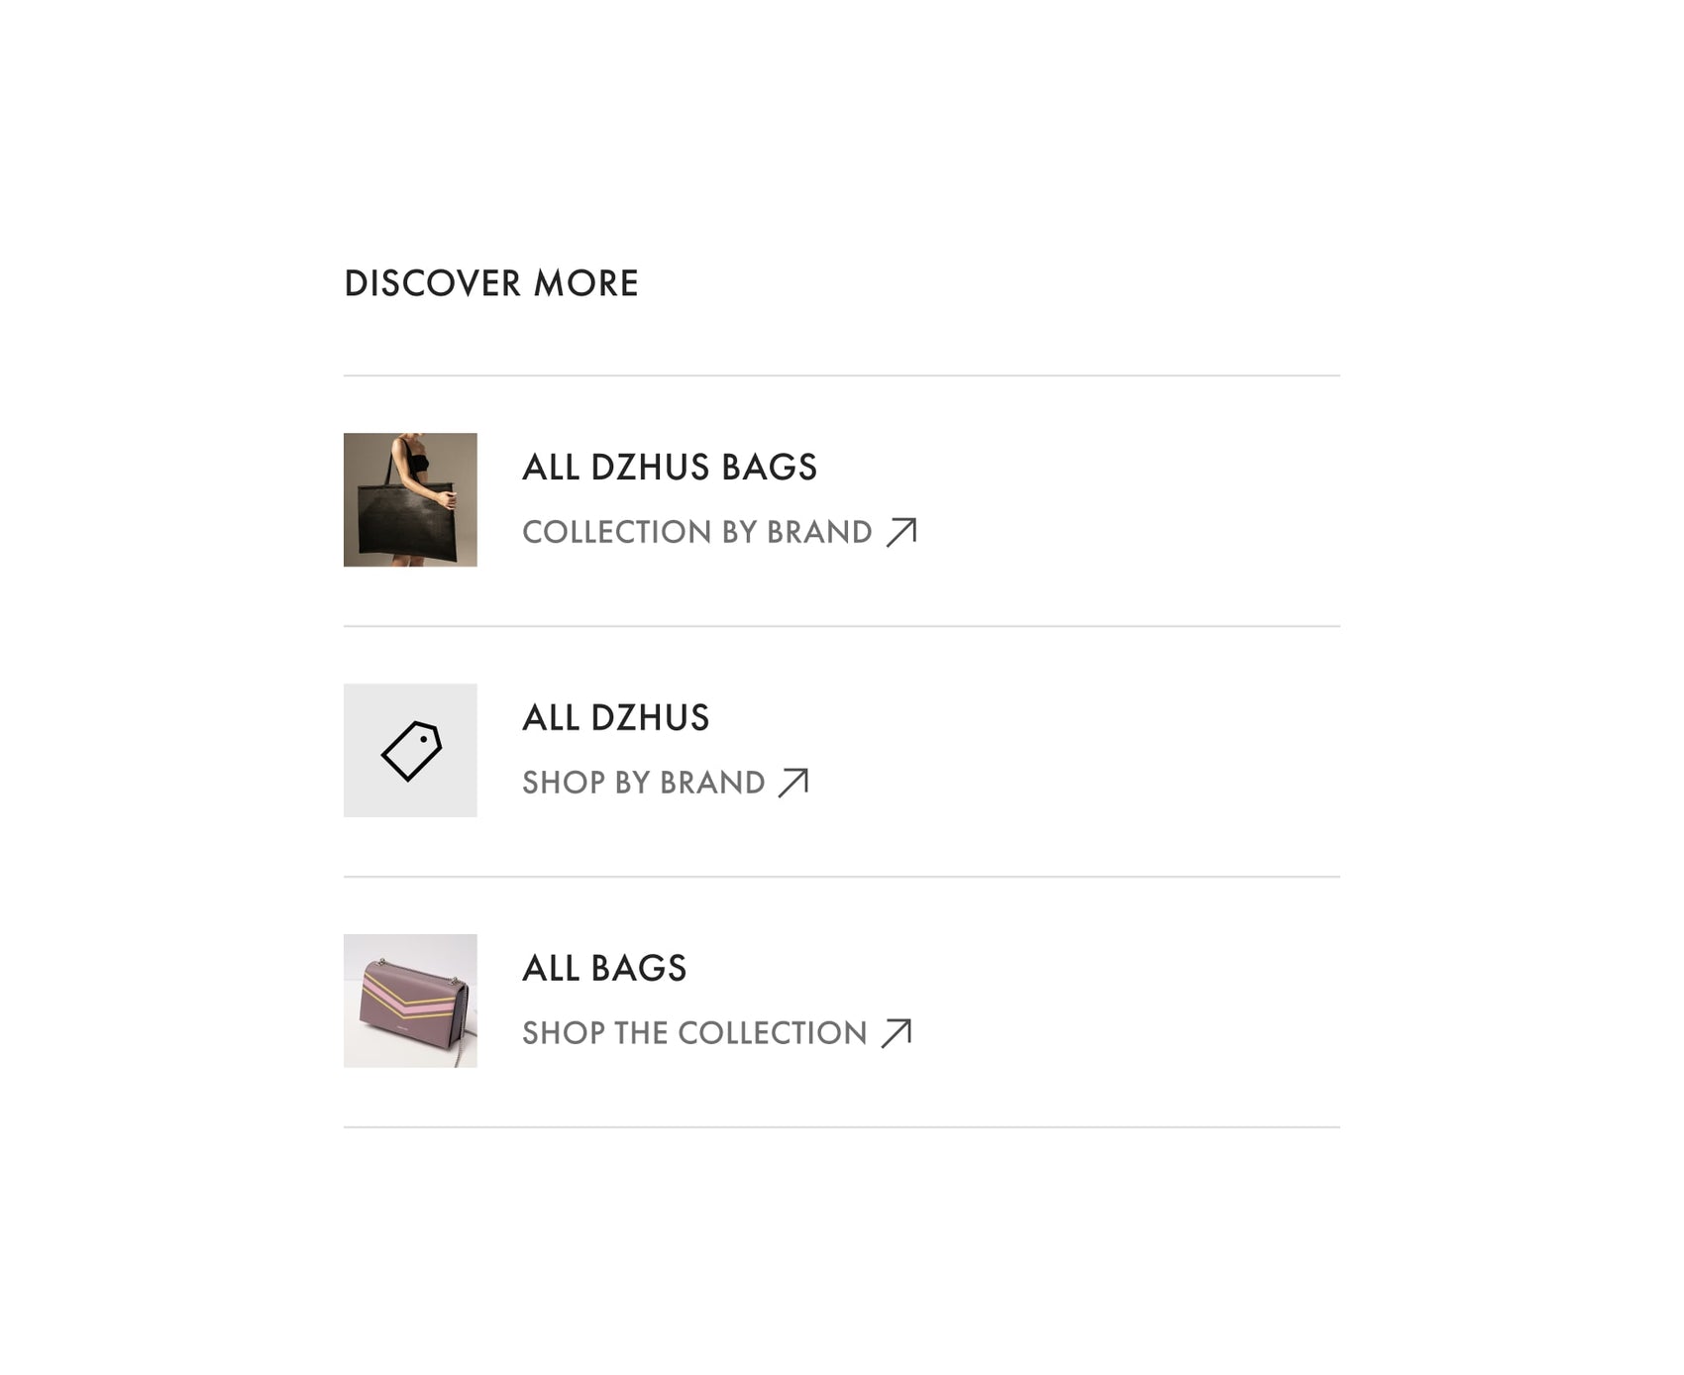Image resolution: width=1684 pixels, height=1375 pixels.
Task: Click the arrow icon beside Collection By Brand
Action: tap(901, 532)
